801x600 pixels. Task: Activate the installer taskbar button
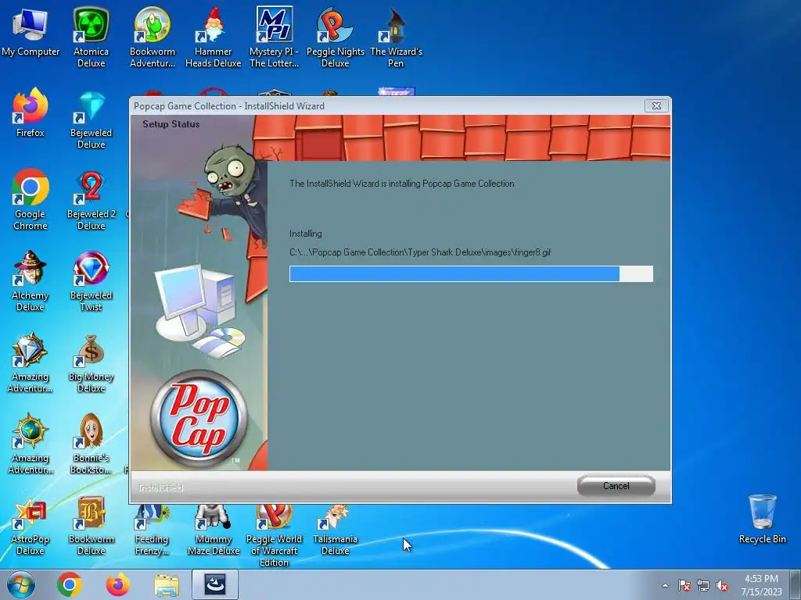(215, 584)
